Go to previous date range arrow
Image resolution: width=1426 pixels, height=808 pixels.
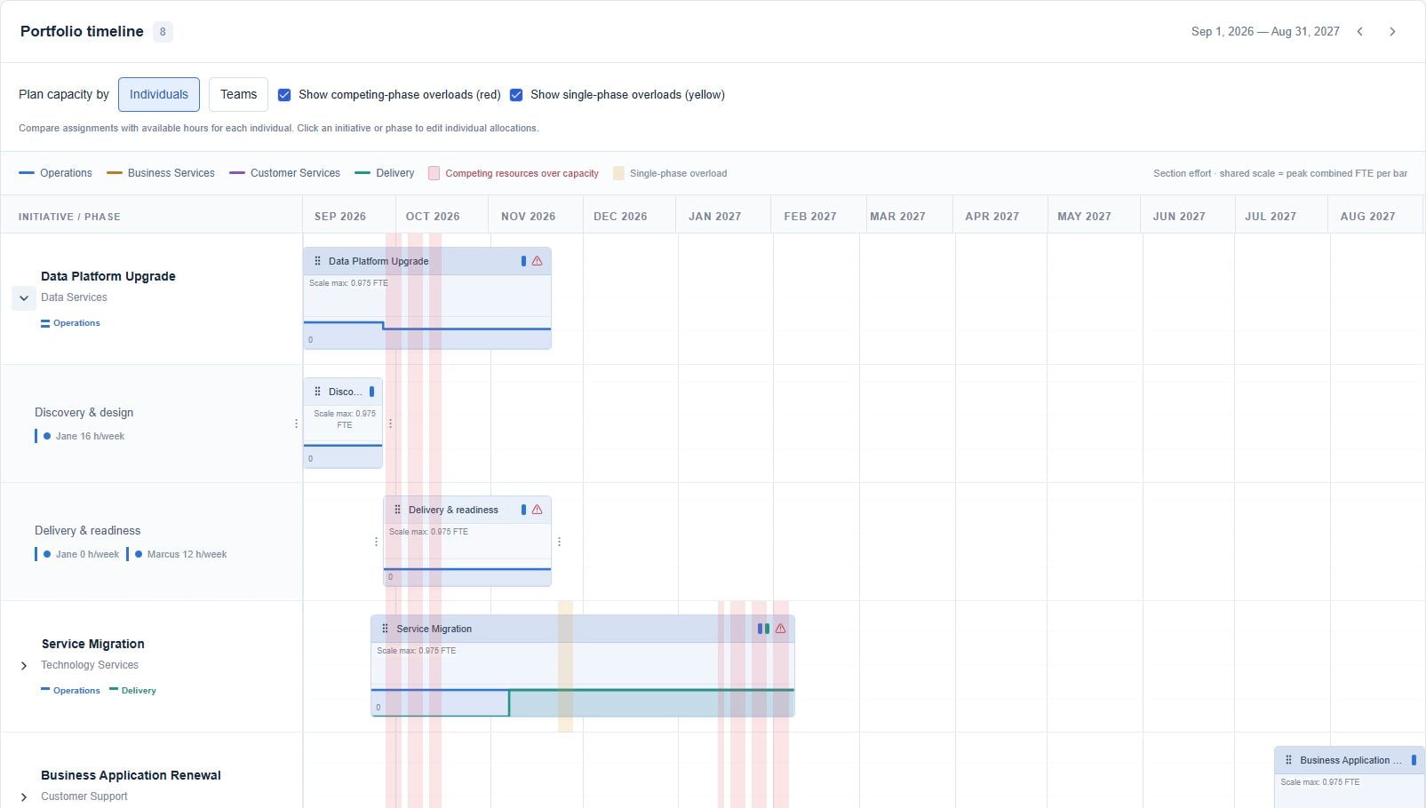(x=1359, y=31)
